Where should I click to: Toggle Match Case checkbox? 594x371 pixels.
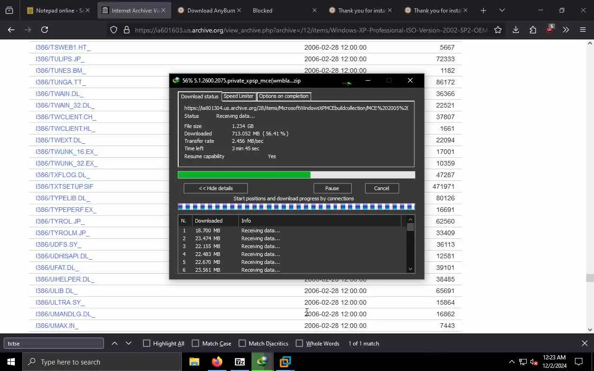pyautogui.click(x=195, y=343)
